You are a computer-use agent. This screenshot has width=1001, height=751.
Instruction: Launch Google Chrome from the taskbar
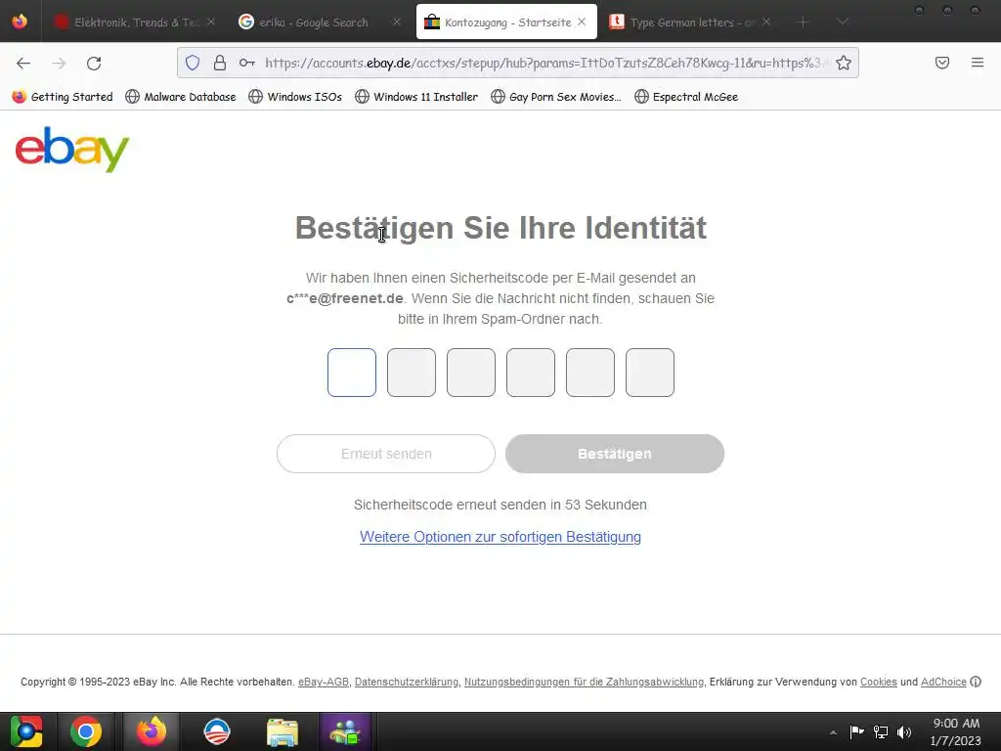tap(86, 731)
